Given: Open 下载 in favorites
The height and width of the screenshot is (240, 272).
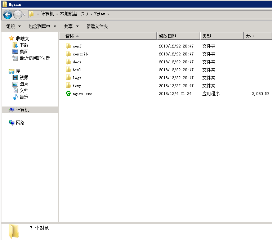Looking at the screenshot, I should pos(24,45).
